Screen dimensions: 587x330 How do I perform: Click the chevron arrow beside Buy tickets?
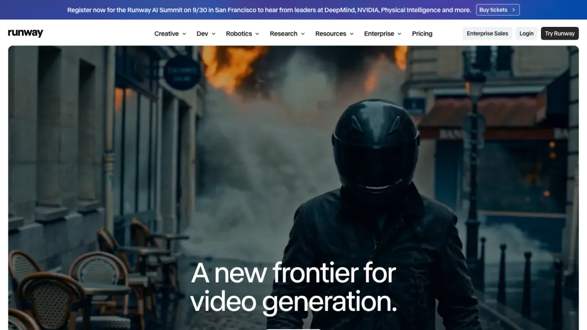(x=514, y=10)
